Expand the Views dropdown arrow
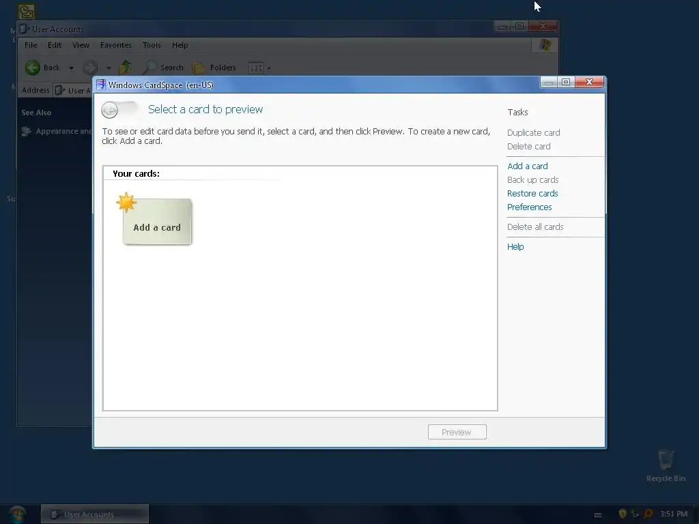 269,68
